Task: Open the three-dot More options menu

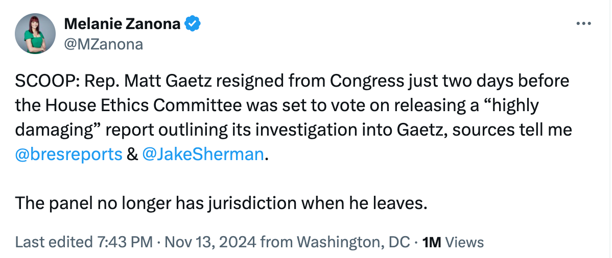Action: 583,24
